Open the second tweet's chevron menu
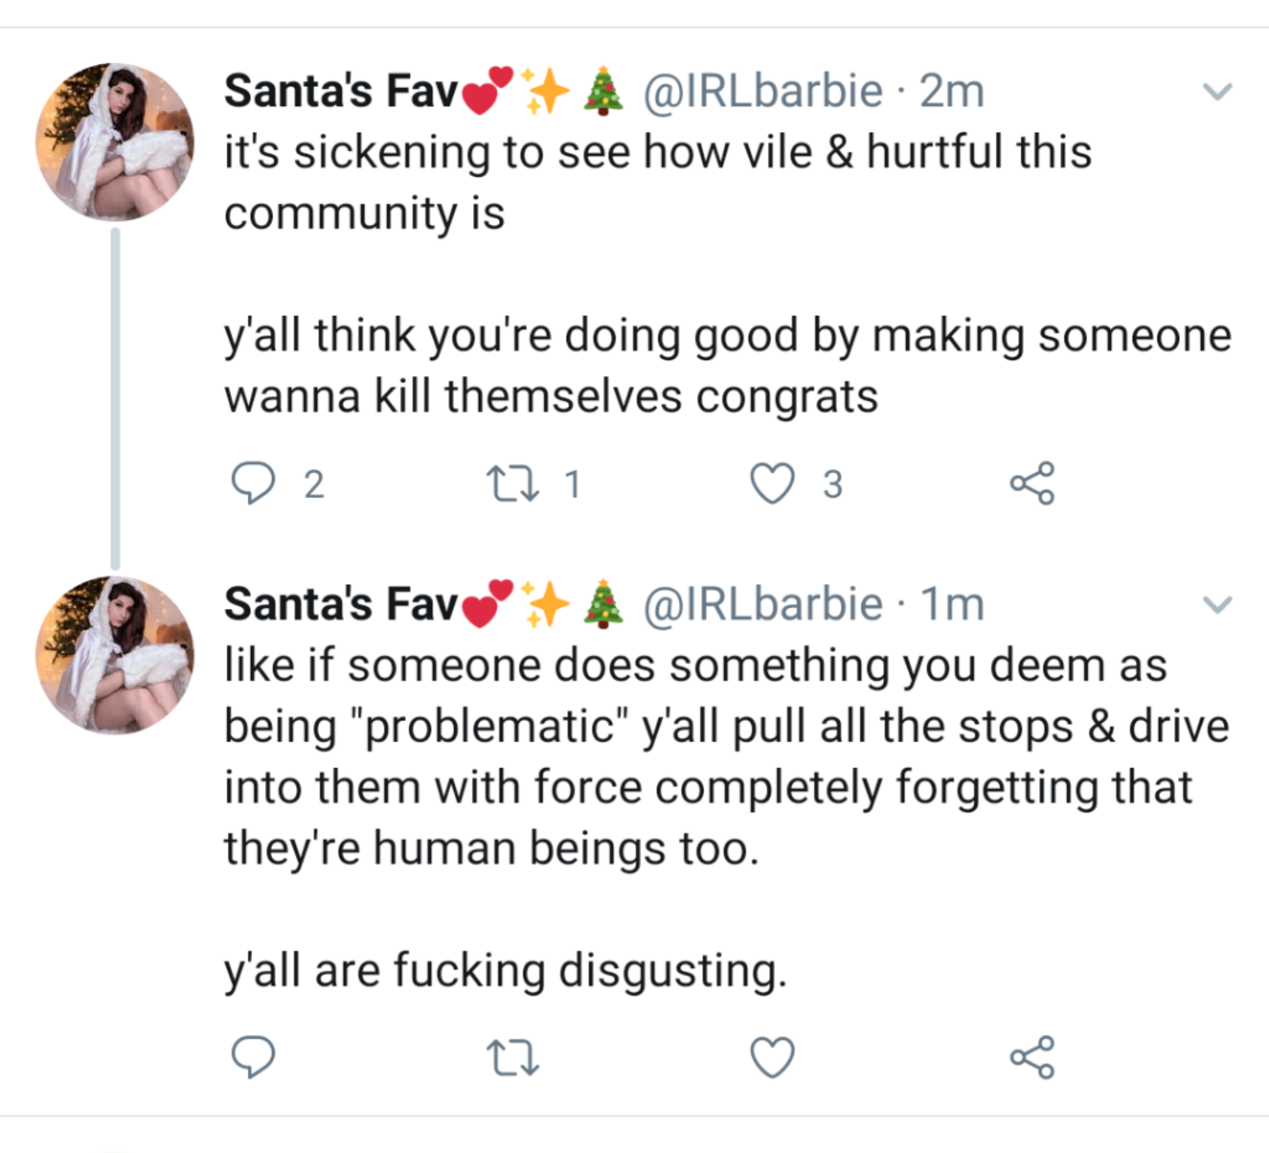Screen dimensions: 1269x1153 [1217, 605]
